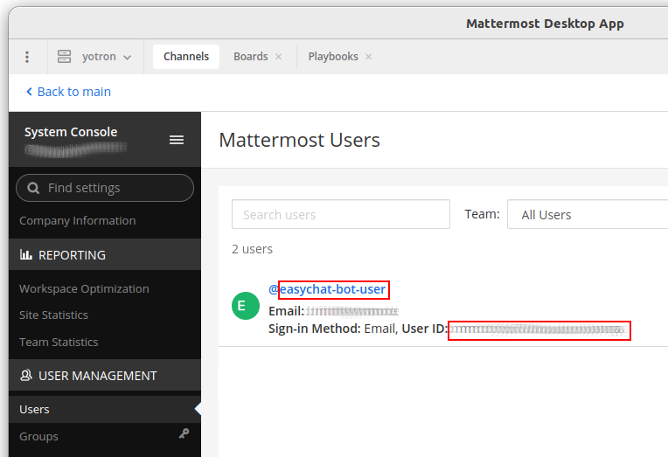Open Site Statistics page
Image resolution: width=668 pixels, height=457 pixels.
53,315
